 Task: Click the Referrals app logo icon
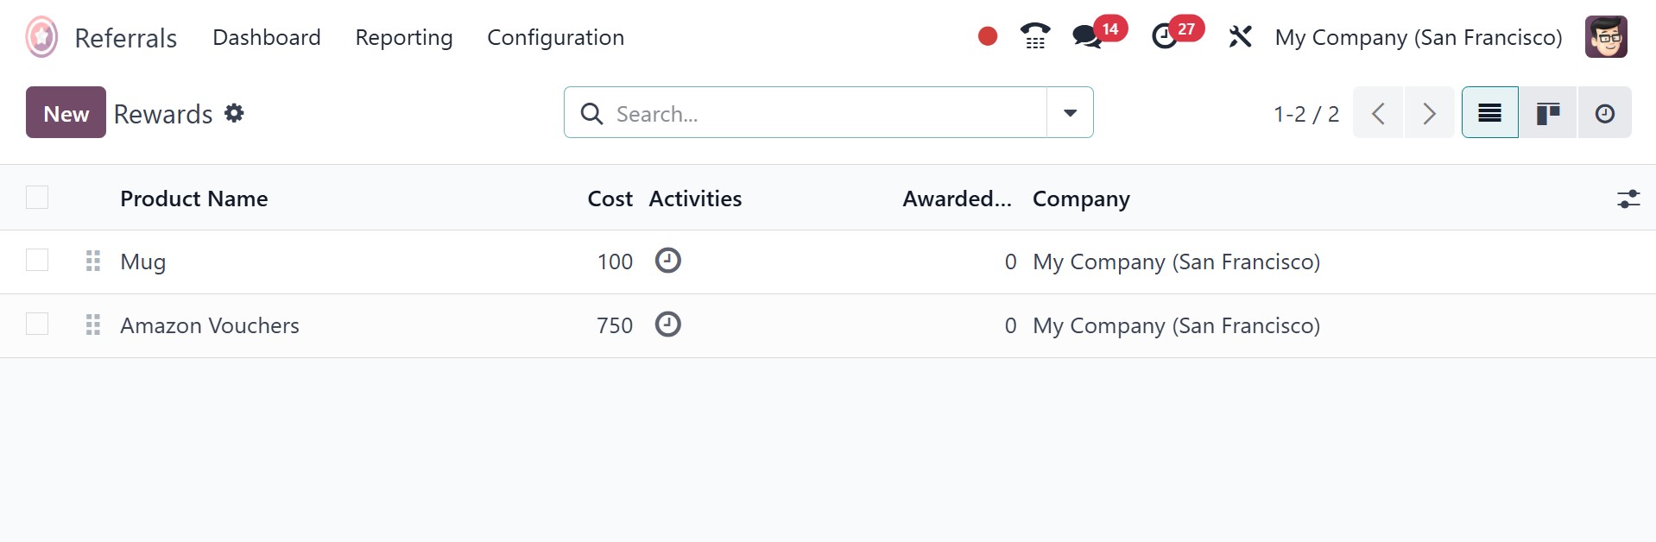41,37
